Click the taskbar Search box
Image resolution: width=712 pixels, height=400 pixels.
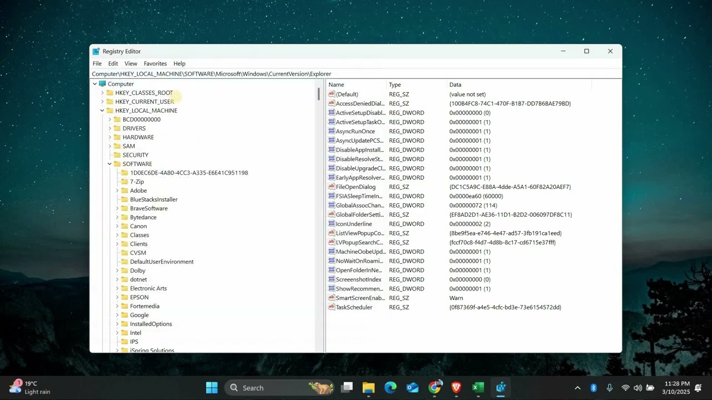pos(279,388)
